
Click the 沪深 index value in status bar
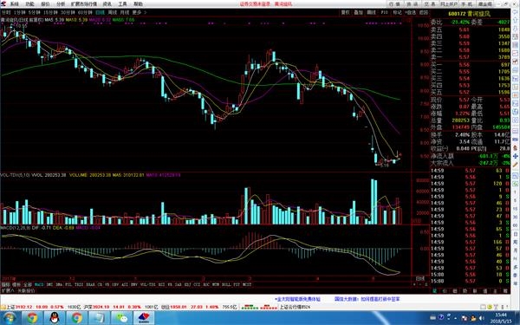pos(101,307)
